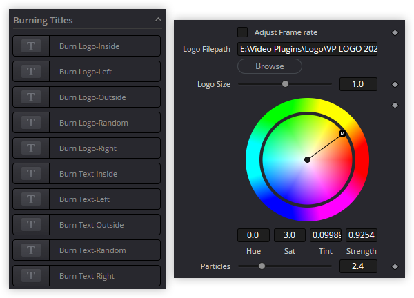This screenshot has width=414, height=298.
Task: Collapse the Burning Titles section
Action: [158, 19]
